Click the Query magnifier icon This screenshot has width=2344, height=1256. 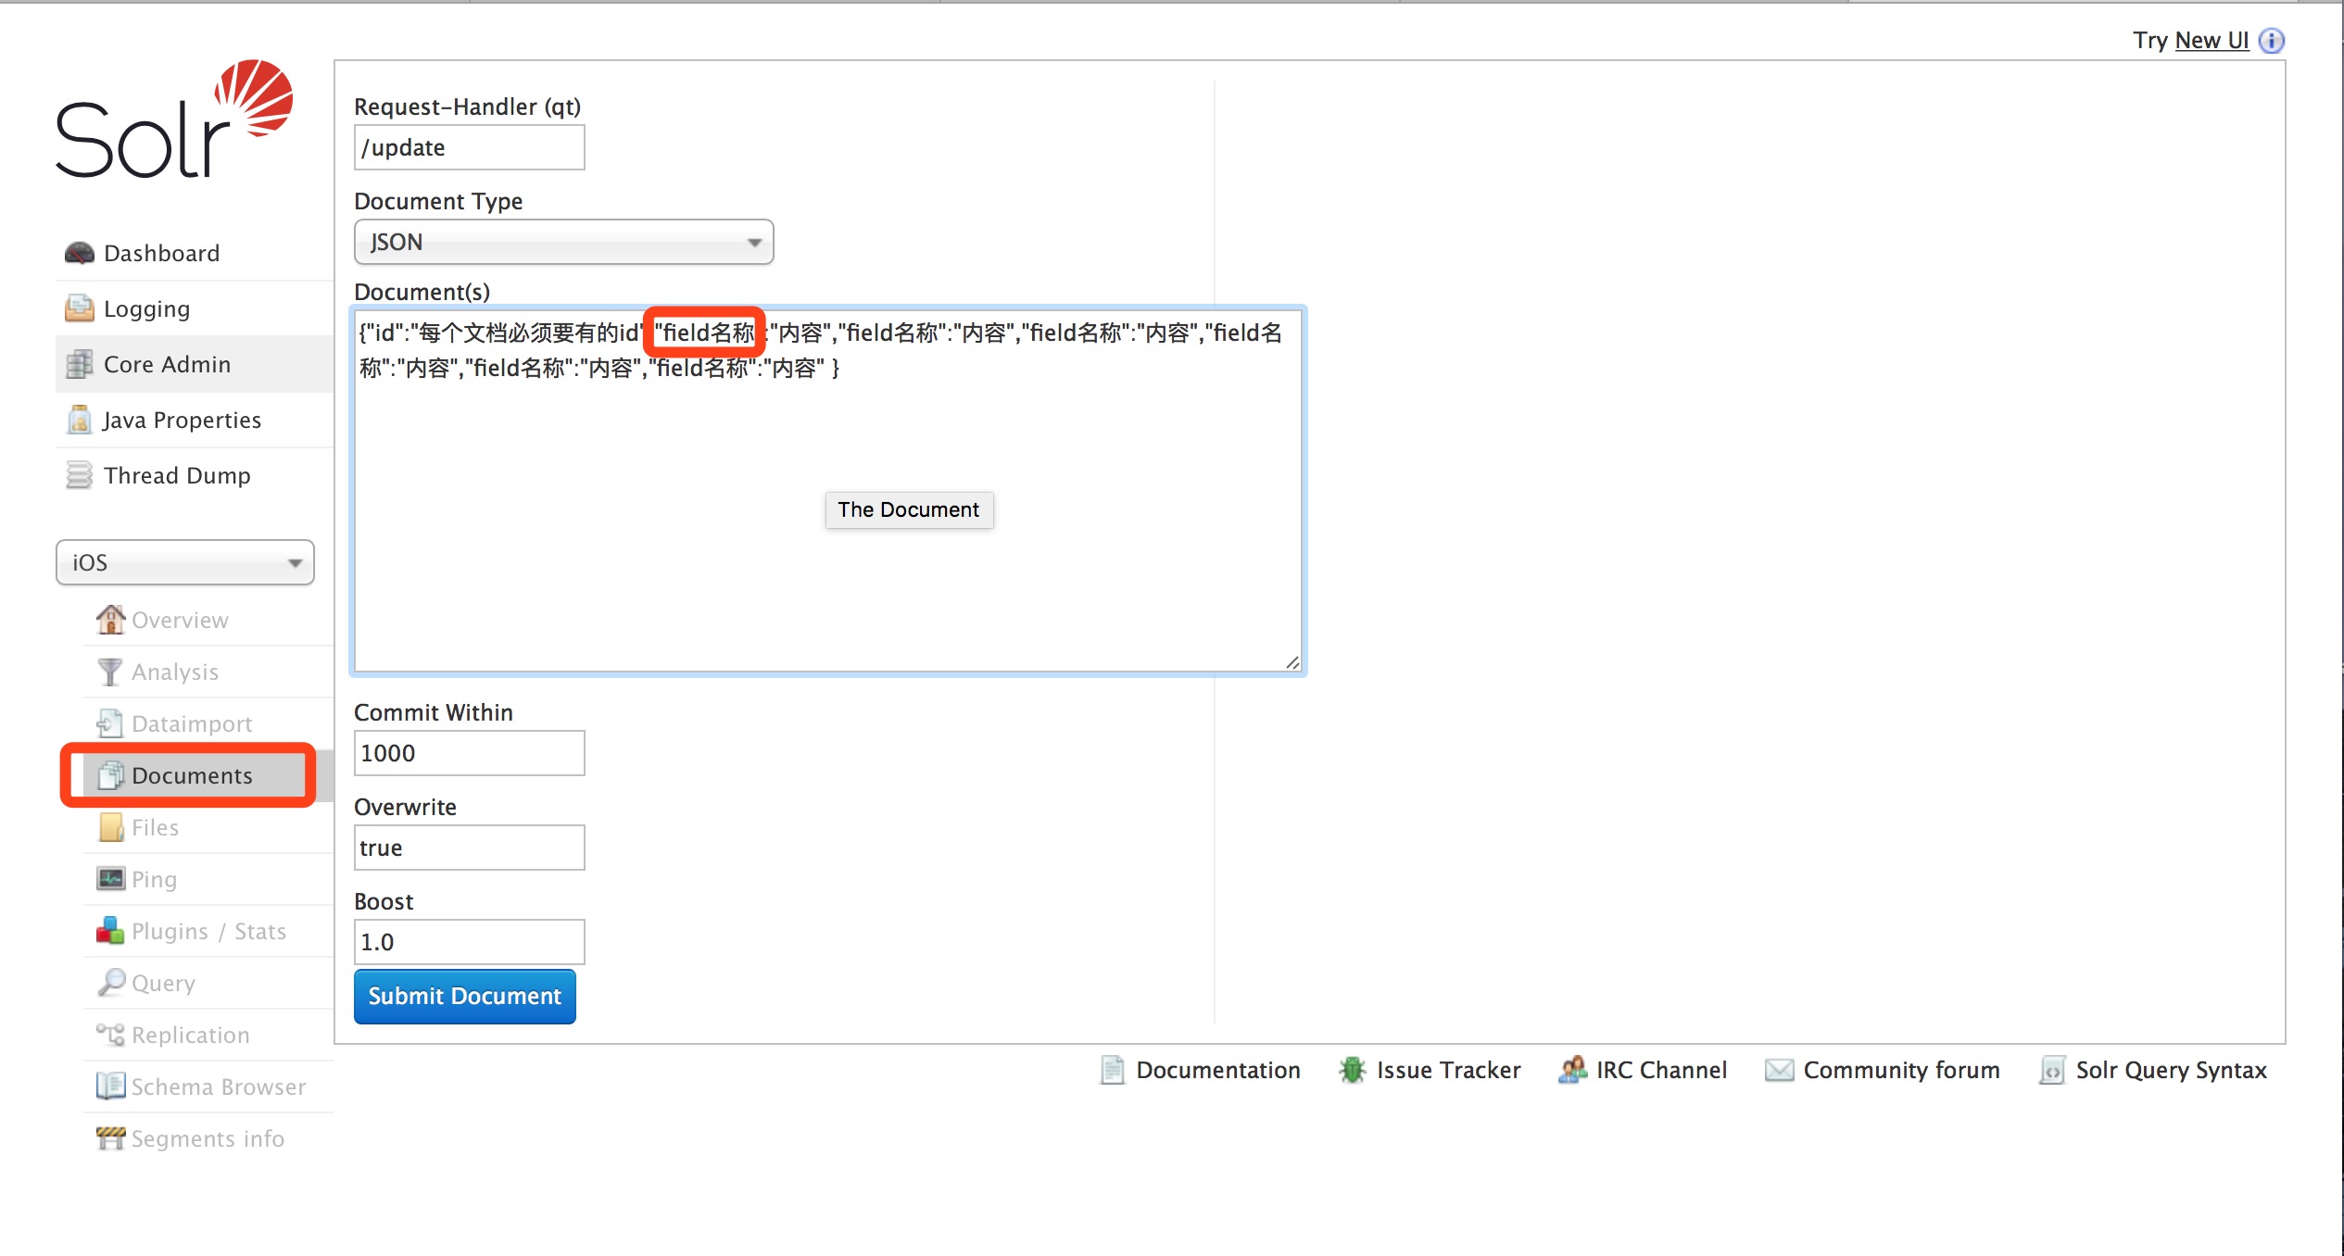point(110,983)
